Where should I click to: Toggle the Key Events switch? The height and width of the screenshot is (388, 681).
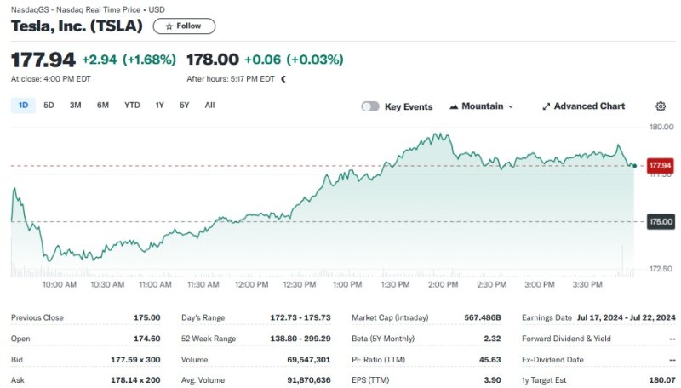click(x=370, y=106)
